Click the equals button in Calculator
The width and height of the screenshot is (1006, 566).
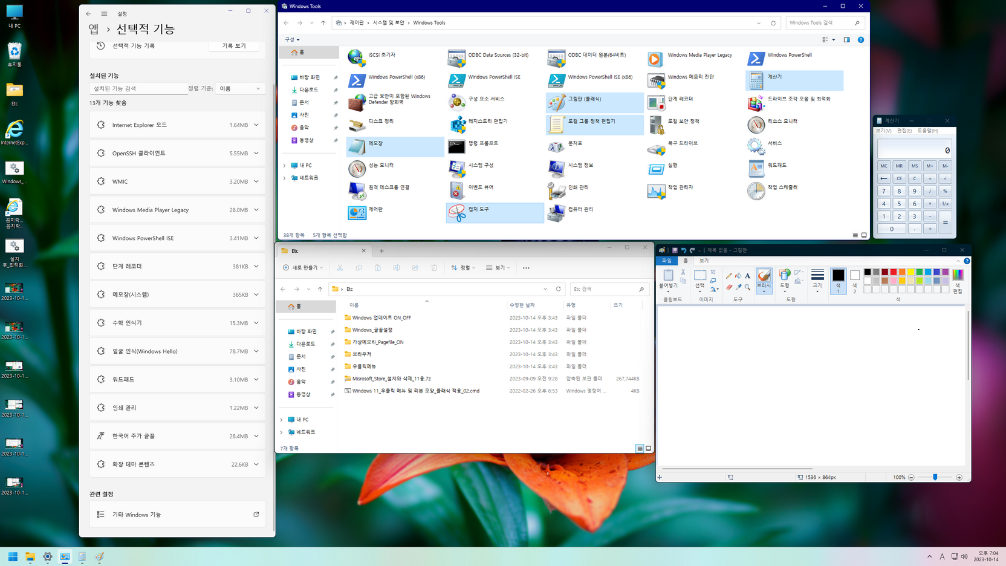point(945,223)
